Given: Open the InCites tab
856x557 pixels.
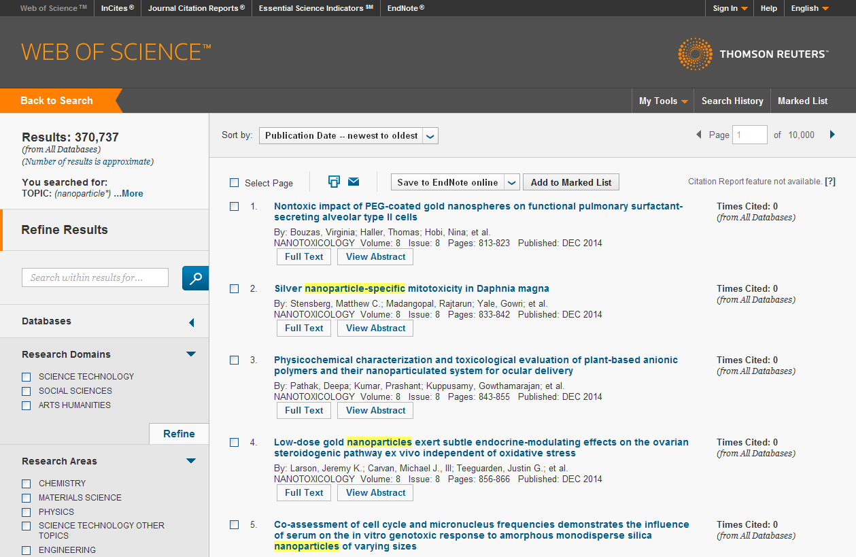Looking at the screenshot, I should [x=117, y=8].
